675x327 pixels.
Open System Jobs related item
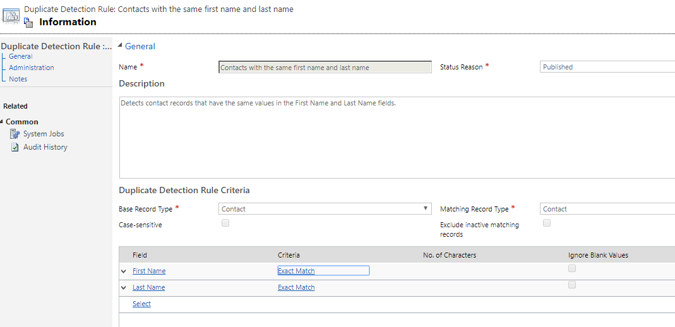(44, 134)
